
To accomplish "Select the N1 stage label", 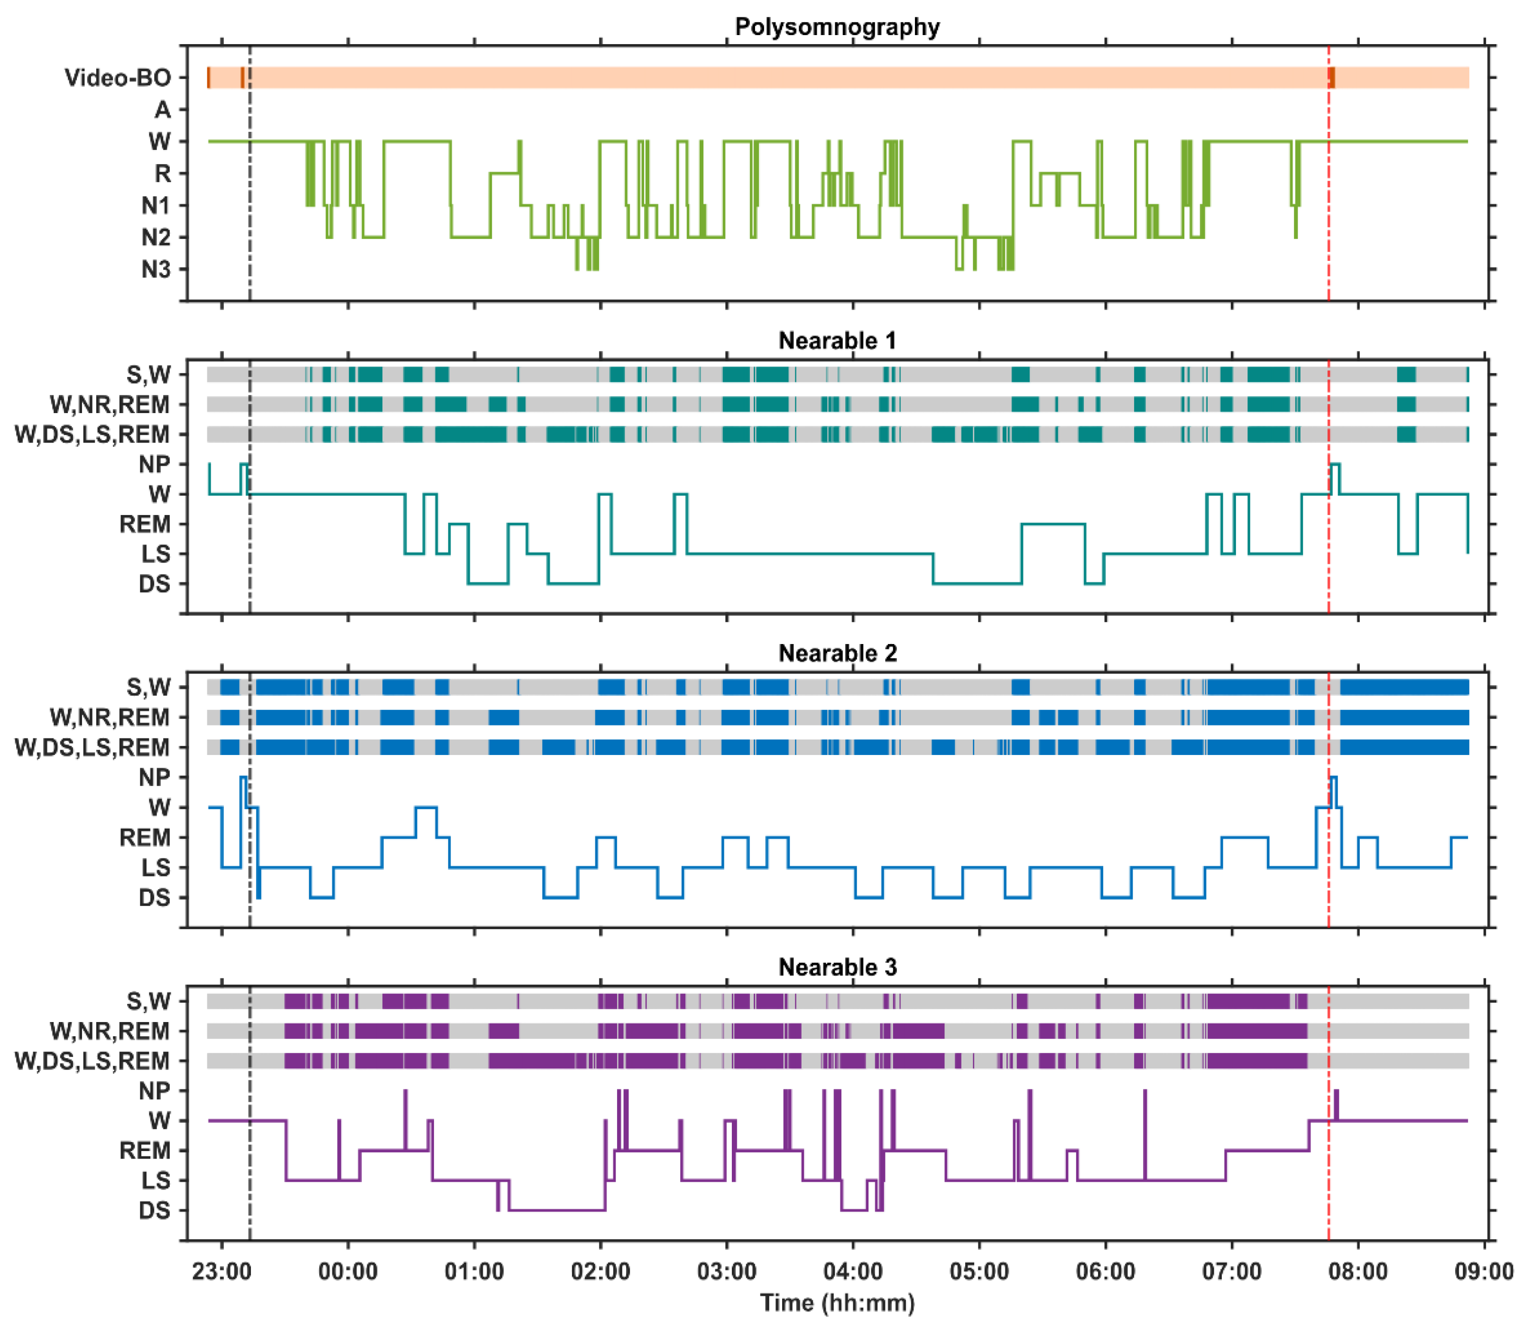I will (156, 205).
